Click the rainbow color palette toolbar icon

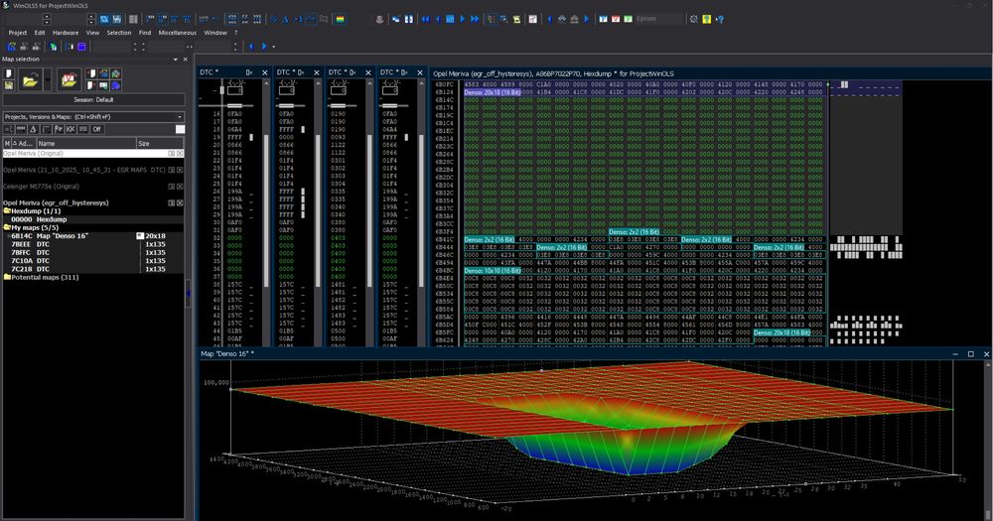point(341,19)
